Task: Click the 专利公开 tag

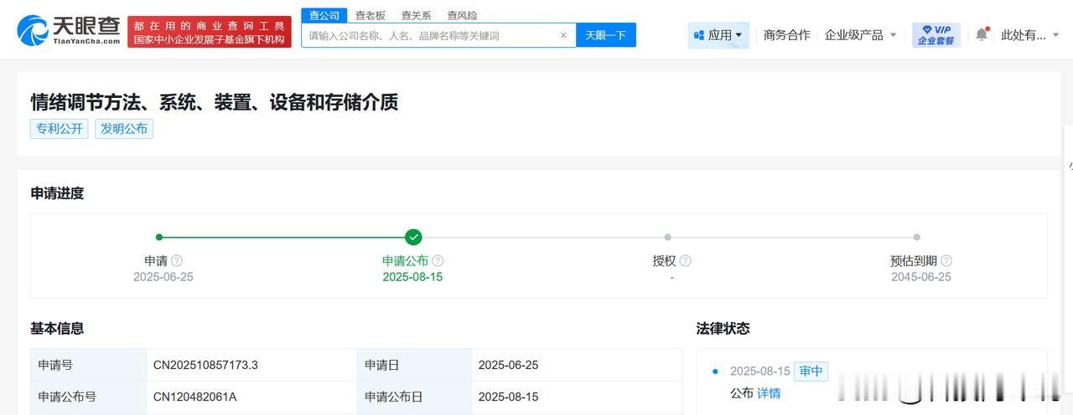Action: tap(59, 129)
